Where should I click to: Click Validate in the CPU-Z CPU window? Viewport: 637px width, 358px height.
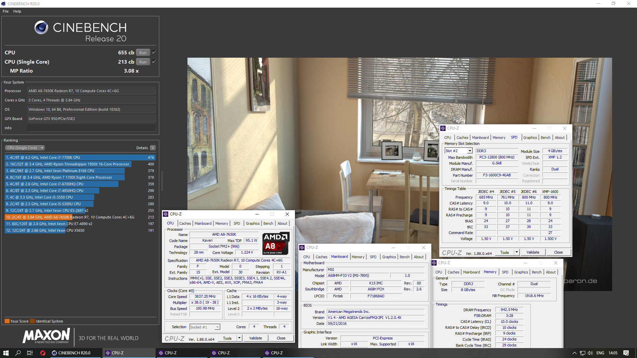(x=255, y=338)
